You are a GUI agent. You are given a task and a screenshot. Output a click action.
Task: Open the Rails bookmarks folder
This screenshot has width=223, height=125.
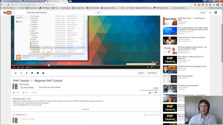pyautogui.click(x=122, y=8)
